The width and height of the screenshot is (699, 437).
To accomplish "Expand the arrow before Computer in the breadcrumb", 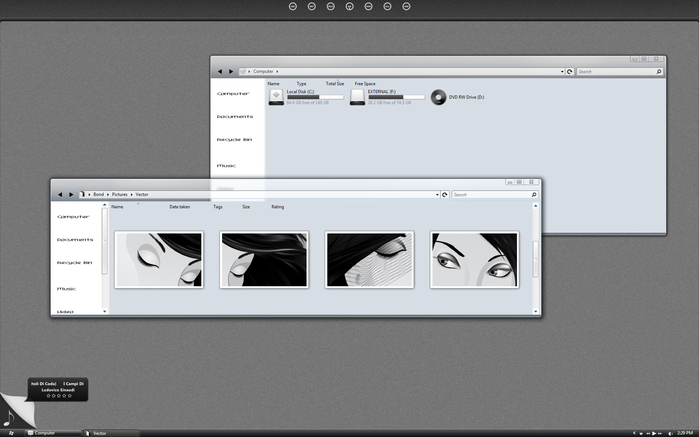I will click(249, 71).
